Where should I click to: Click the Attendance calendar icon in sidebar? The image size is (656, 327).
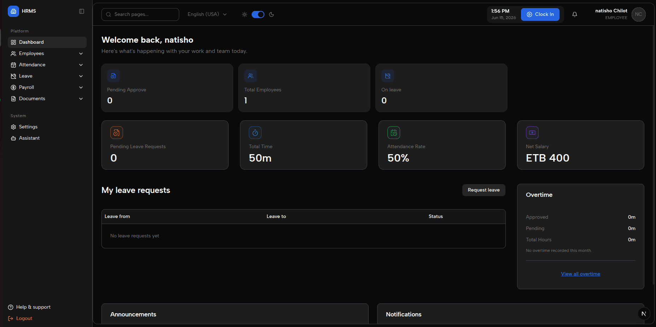tap(13, 65)
